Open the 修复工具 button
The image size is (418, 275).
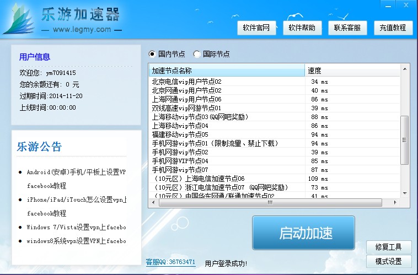[x=388, y=246]
